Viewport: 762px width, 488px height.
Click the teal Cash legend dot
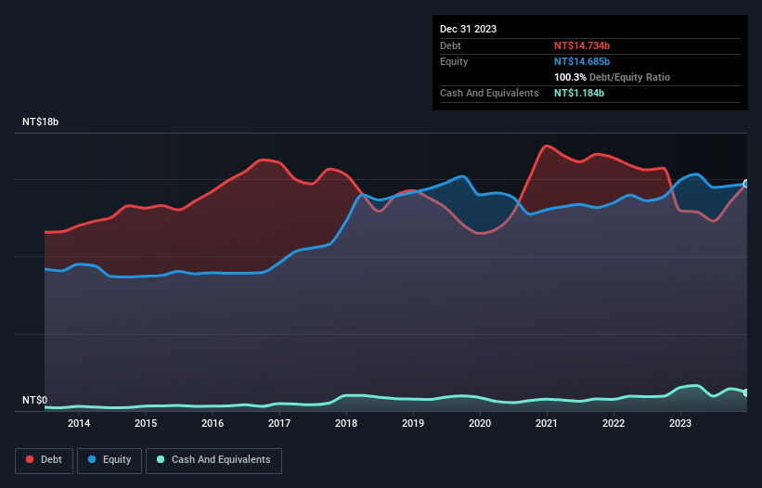161,459
